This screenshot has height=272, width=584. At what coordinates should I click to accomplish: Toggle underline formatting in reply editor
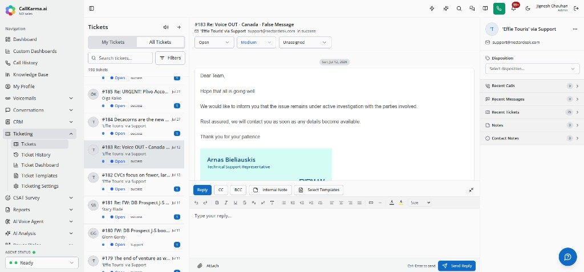235,203
